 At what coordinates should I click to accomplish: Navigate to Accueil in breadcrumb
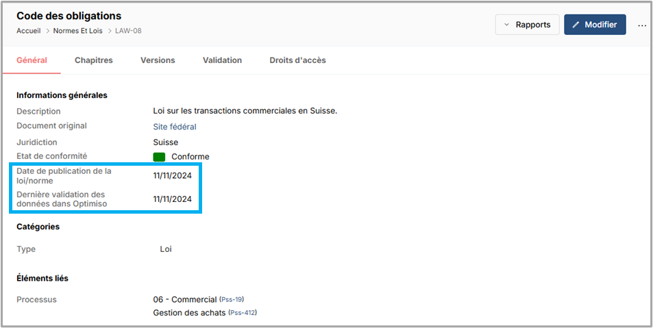[x=30, y=31]
